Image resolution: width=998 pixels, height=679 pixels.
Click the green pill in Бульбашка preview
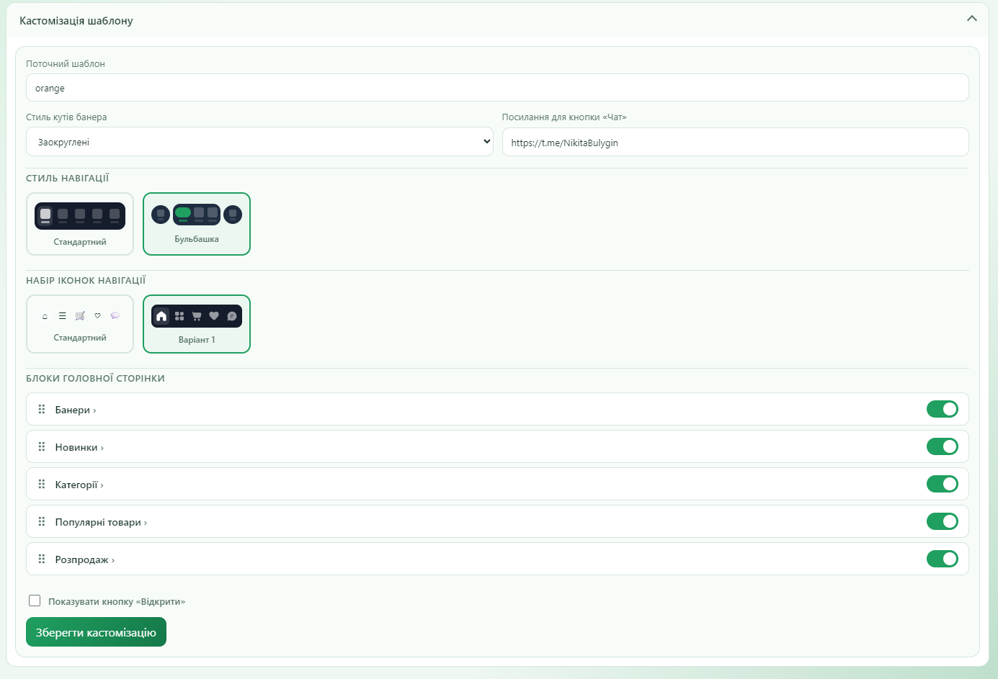183,212
